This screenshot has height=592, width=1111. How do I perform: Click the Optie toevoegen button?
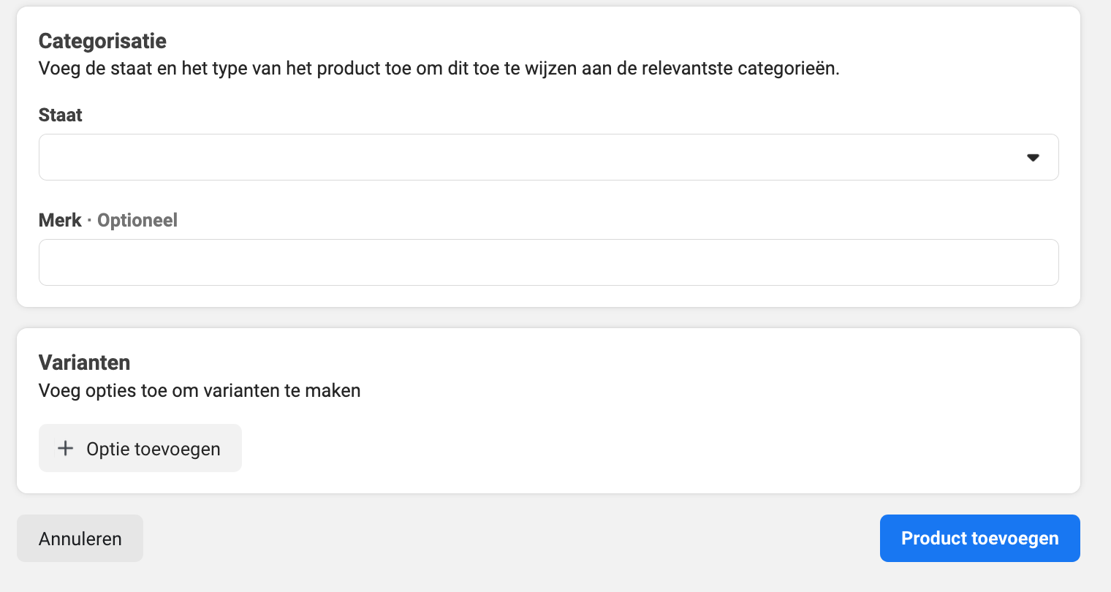140,448
